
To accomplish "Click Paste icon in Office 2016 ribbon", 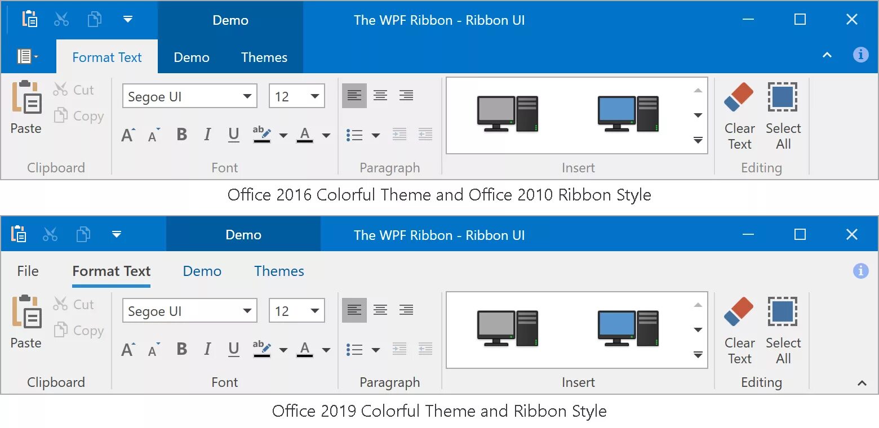I will coord(26,97).
